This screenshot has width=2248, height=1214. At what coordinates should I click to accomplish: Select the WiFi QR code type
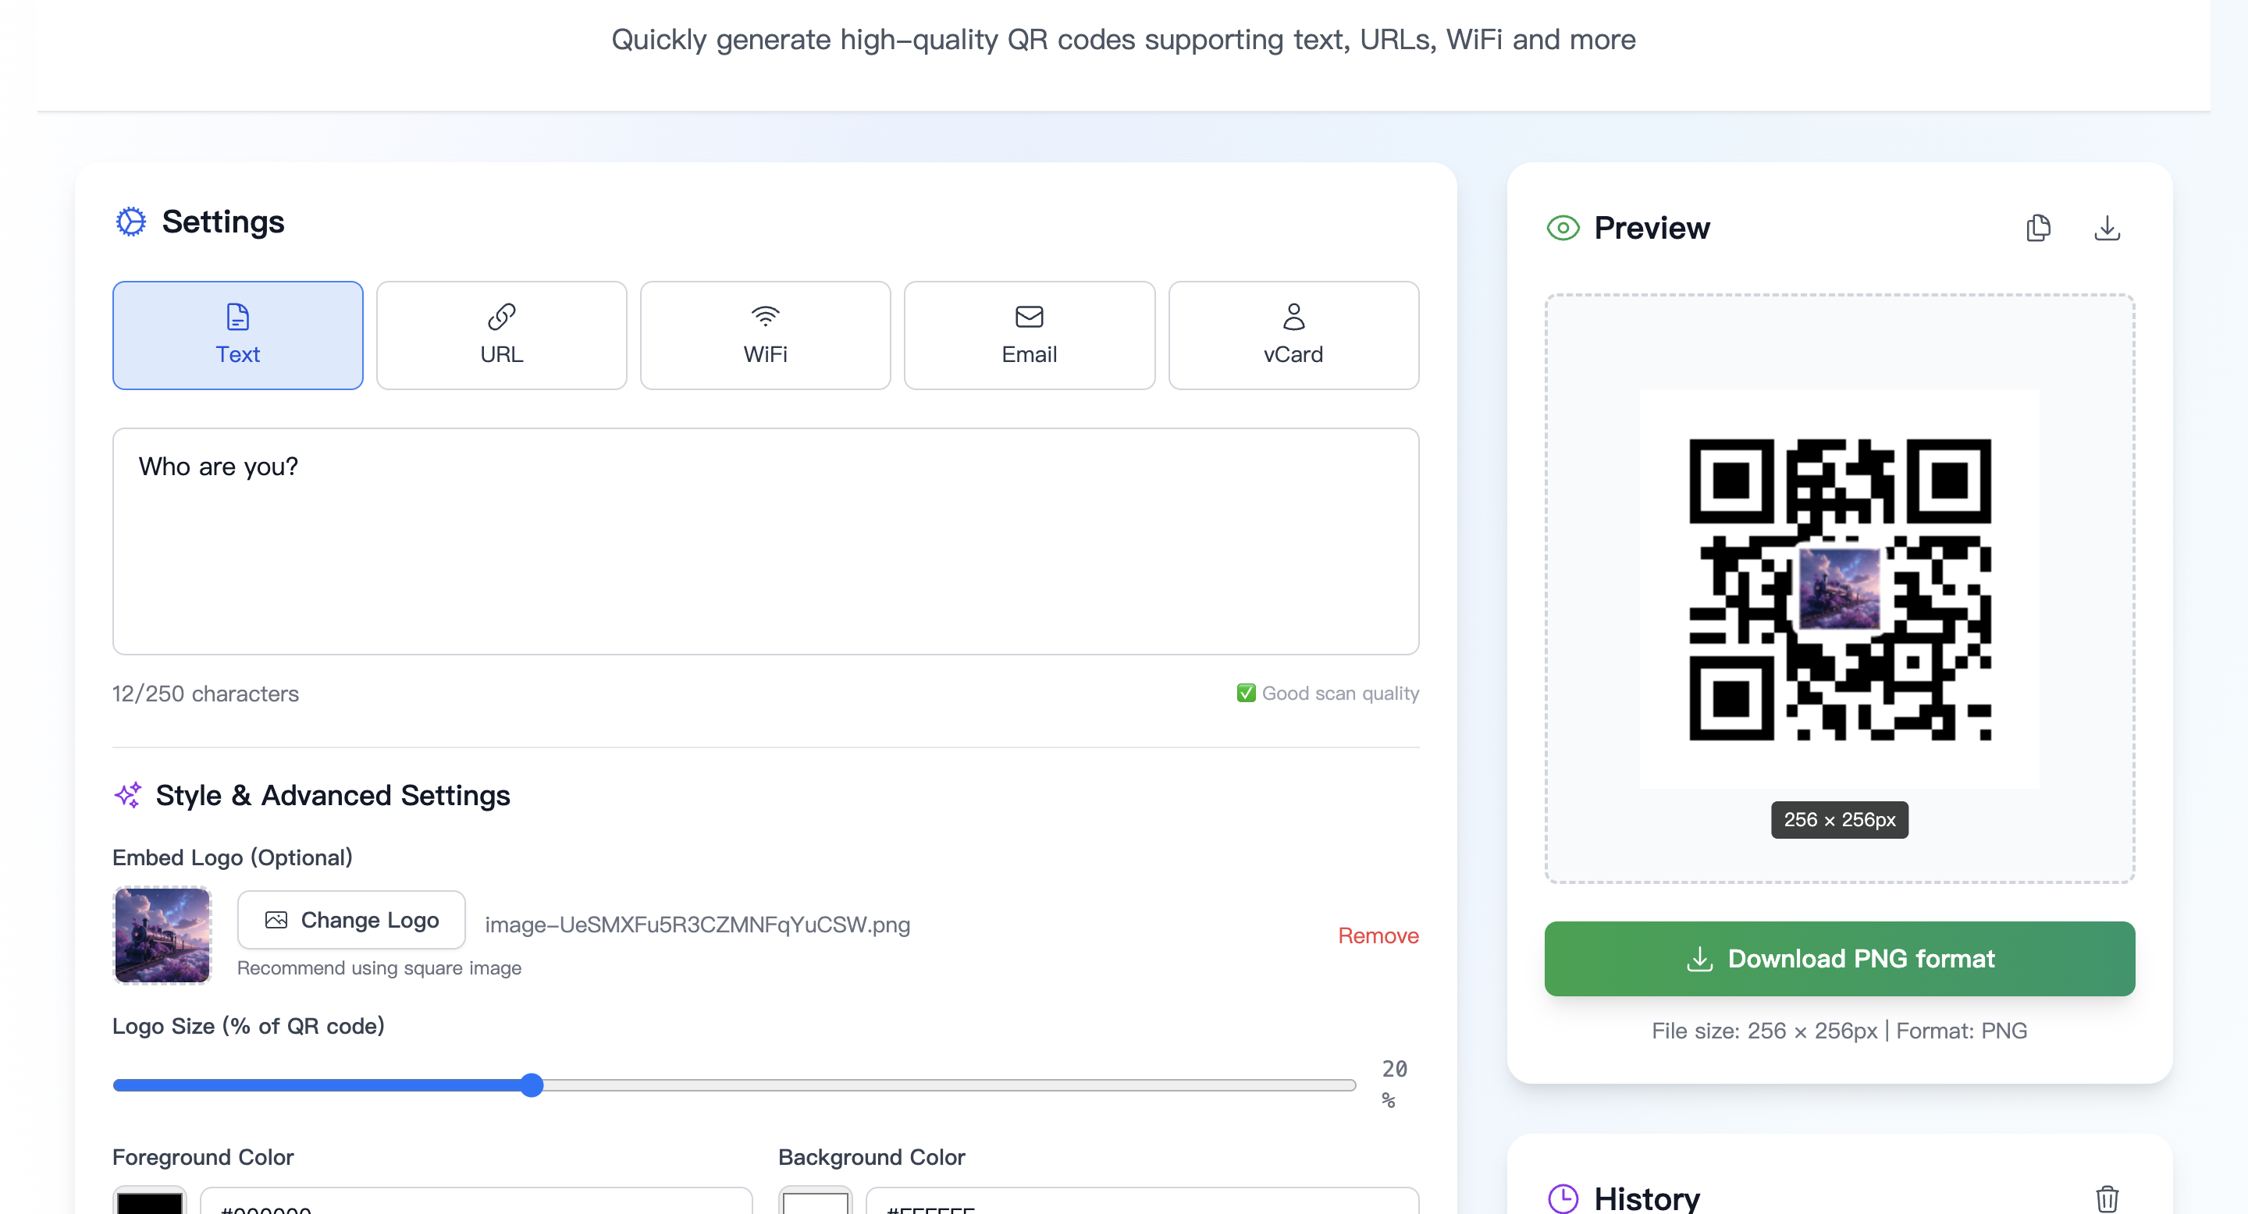(x=765, y=335)
